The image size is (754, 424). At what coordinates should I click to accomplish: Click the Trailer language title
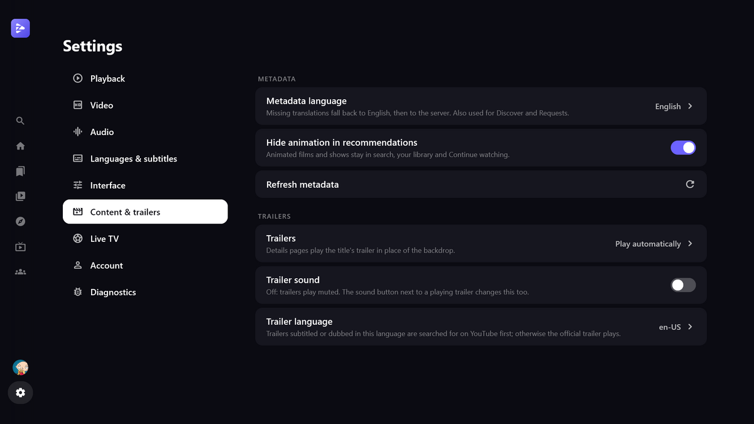pyautogui.click(x=299, y=322)
